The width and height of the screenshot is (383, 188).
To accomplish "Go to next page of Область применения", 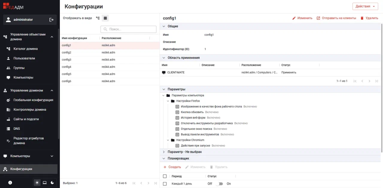I will 369,81.
